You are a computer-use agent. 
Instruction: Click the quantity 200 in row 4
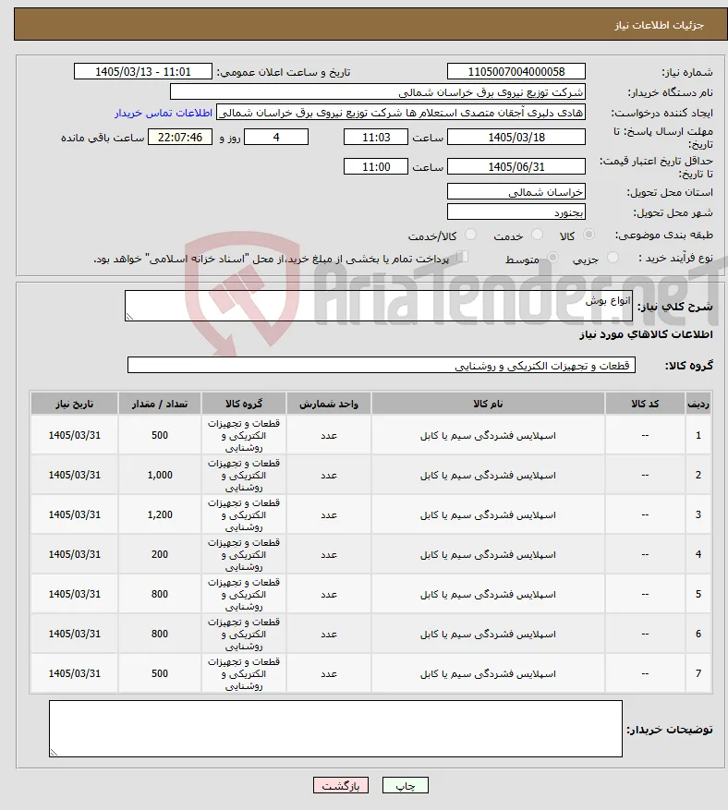coord(160,554)
